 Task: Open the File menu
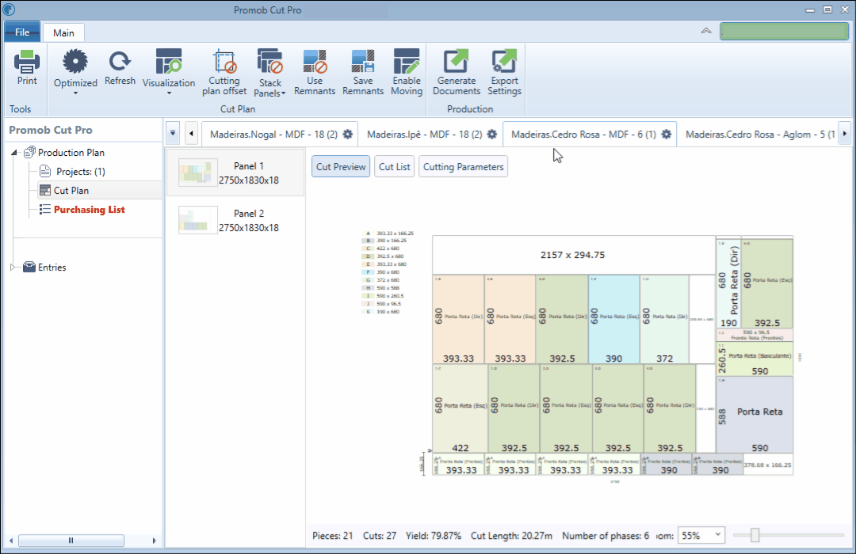point(22,32)
